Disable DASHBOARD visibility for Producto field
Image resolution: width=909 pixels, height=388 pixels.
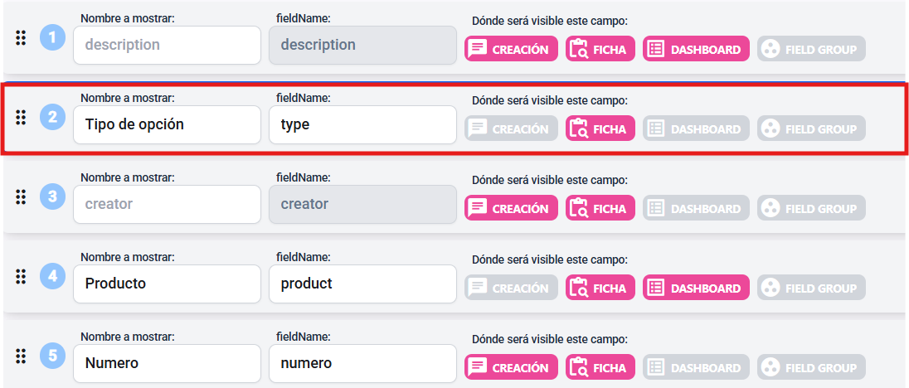[x=696, y=288]
